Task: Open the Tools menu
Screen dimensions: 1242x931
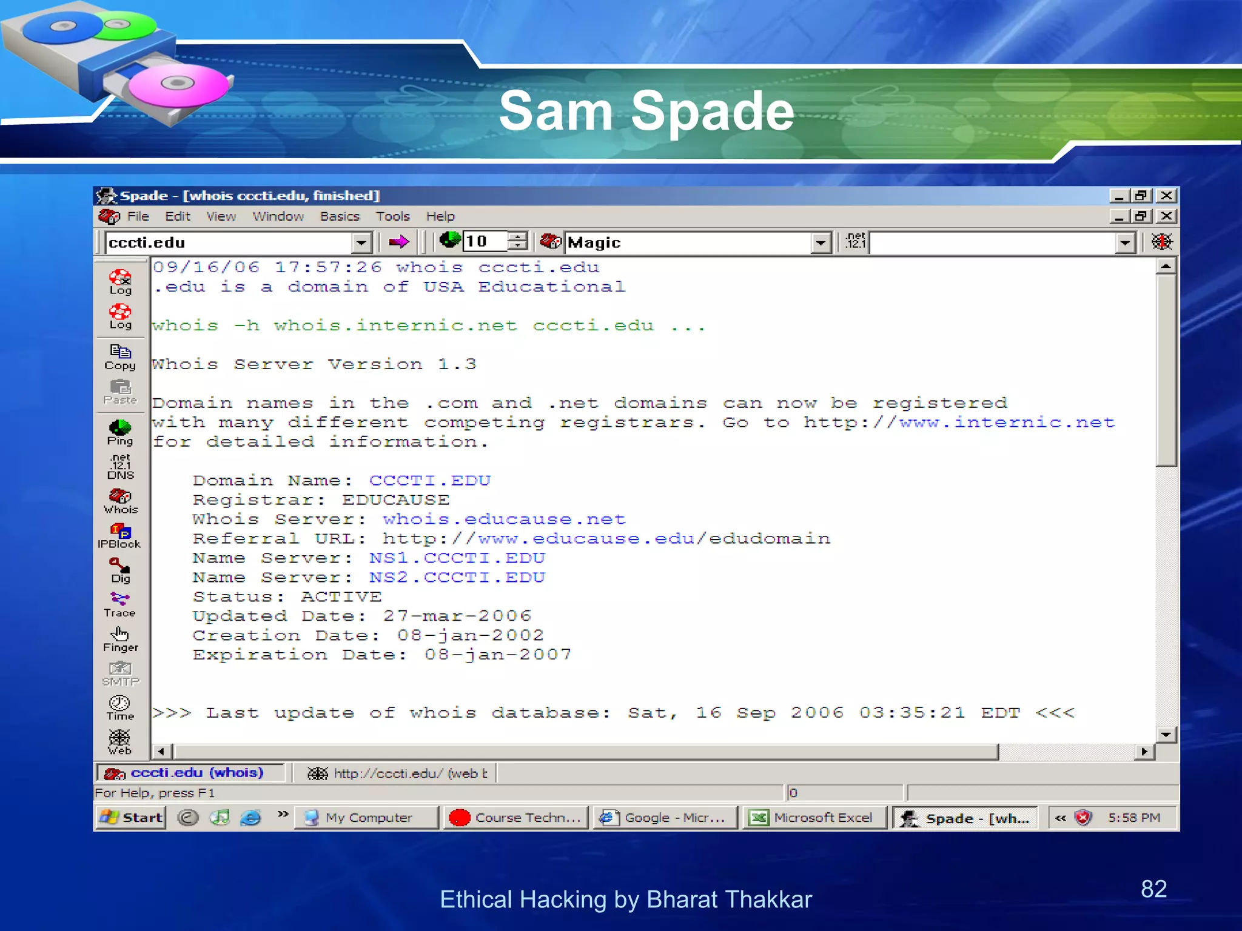Action: pyautogui.click(x=392, y=216)
